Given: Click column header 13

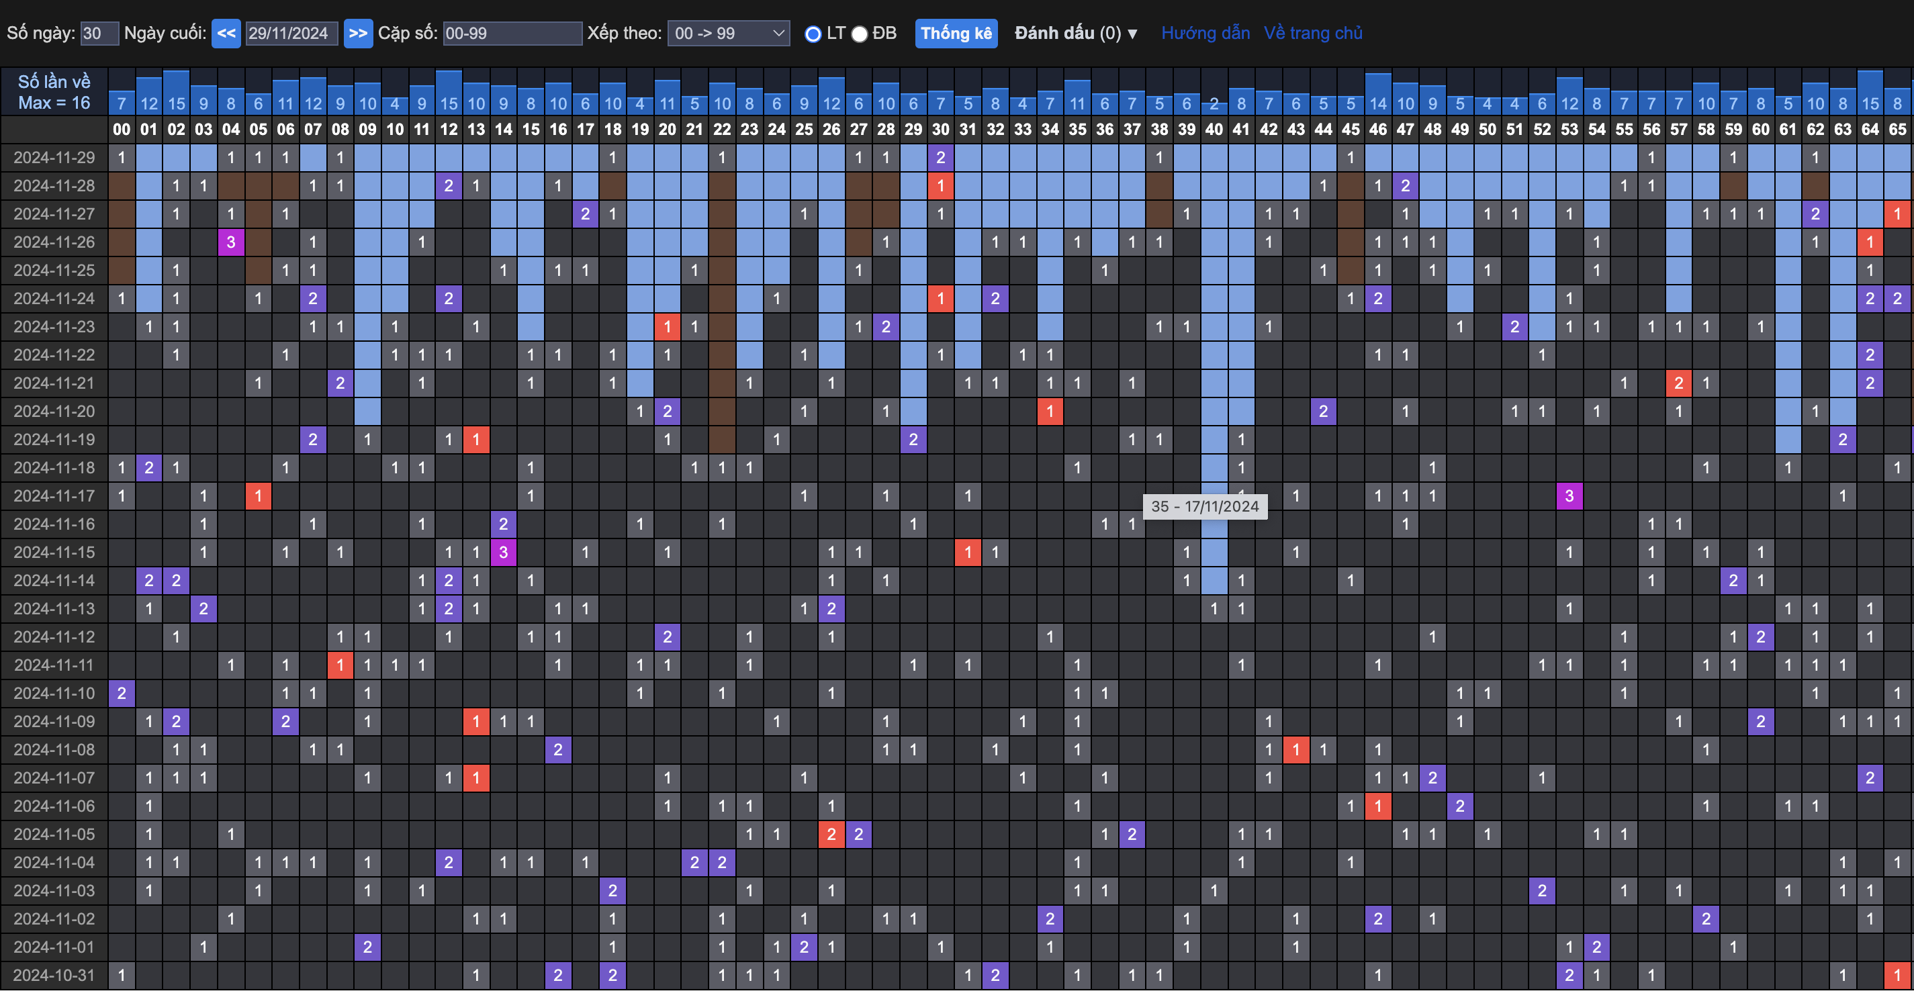Looking at the screenshot, I should point(476,130).
